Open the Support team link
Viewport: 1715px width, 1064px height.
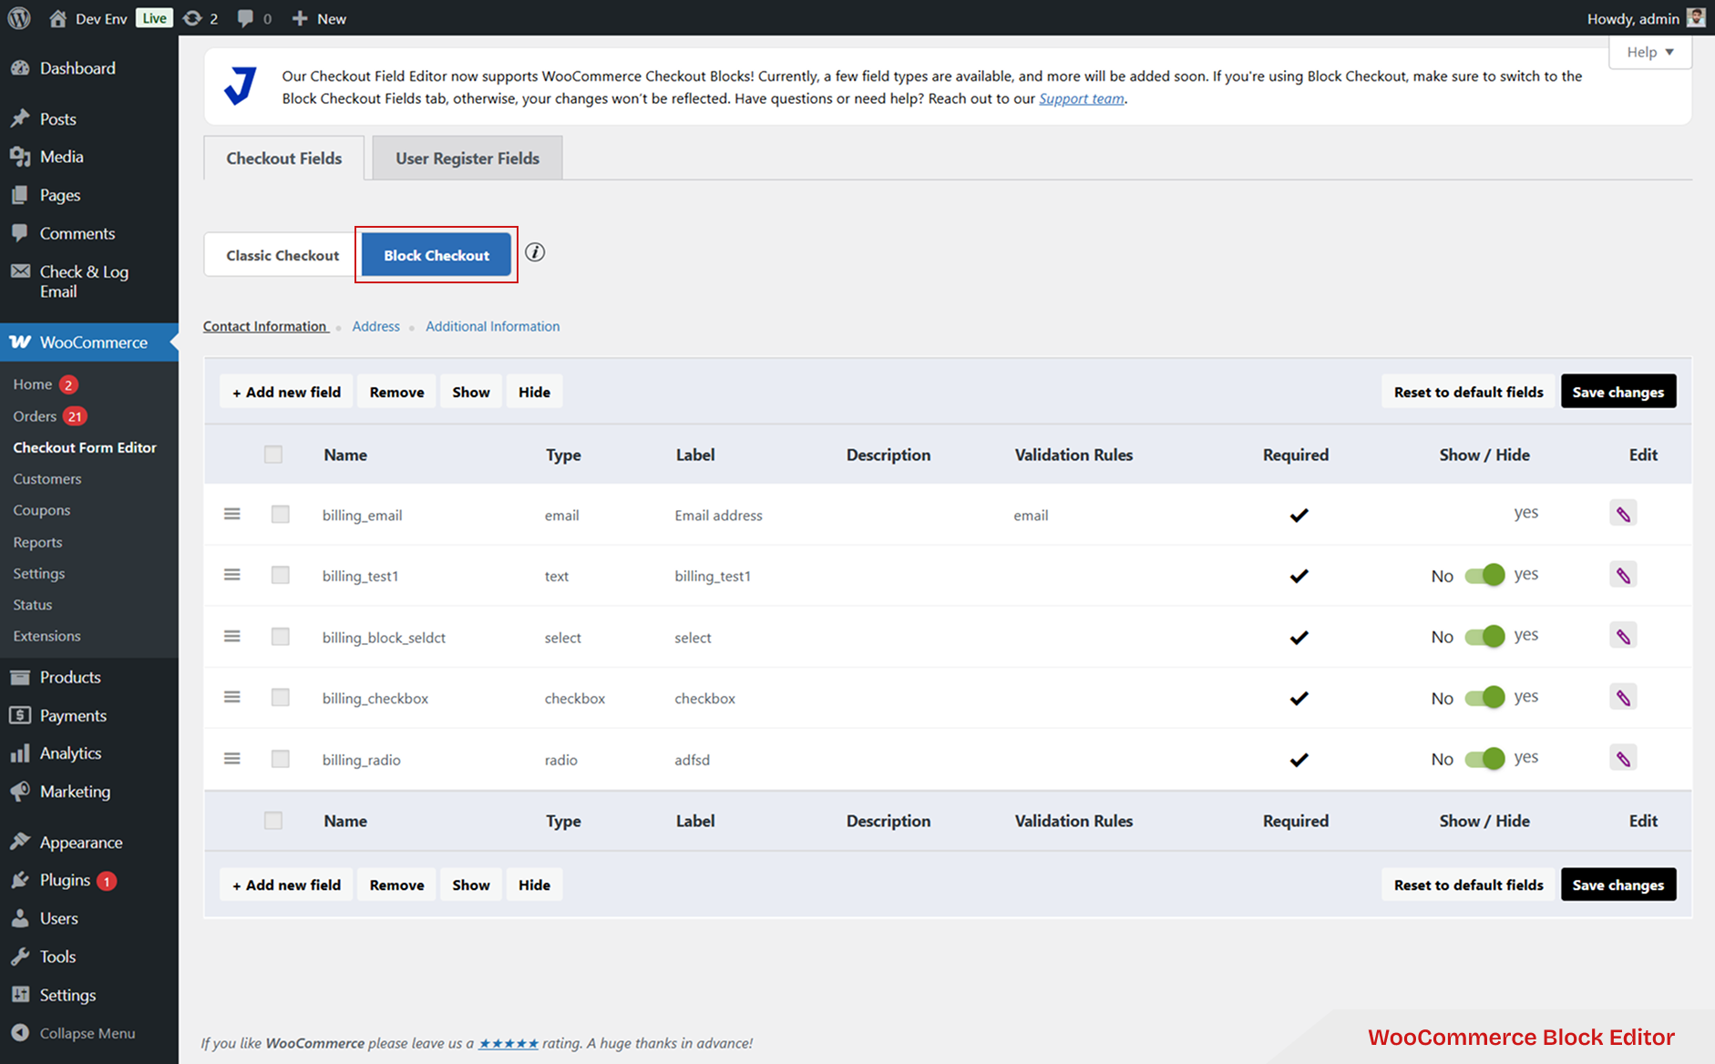[x=1081, y=98]
